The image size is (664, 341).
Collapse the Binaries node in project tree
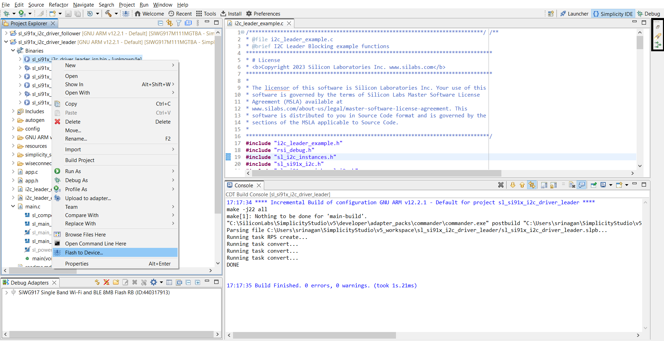13,51
